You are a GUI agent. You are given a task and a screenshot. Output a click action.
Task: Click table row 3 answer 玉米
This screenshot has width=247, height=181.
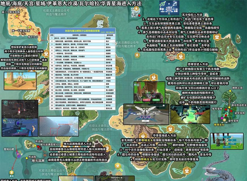coord(107,44)
